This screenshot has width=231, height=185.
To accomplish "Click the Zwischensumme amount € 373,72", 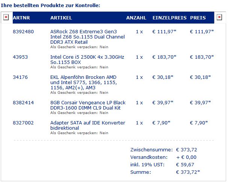I will click(x=187, y=150).
